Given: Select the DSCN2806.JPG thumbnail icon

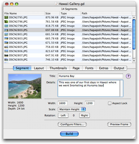Looking at the screenshot, I should click(x=6, y=51).
